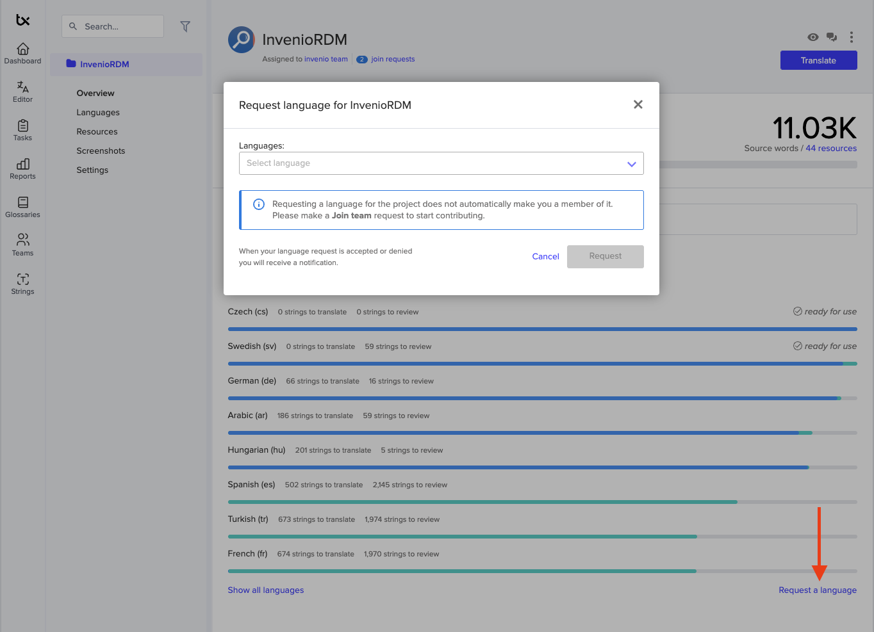
Task: Open the invenio team link
Action: 326,59
